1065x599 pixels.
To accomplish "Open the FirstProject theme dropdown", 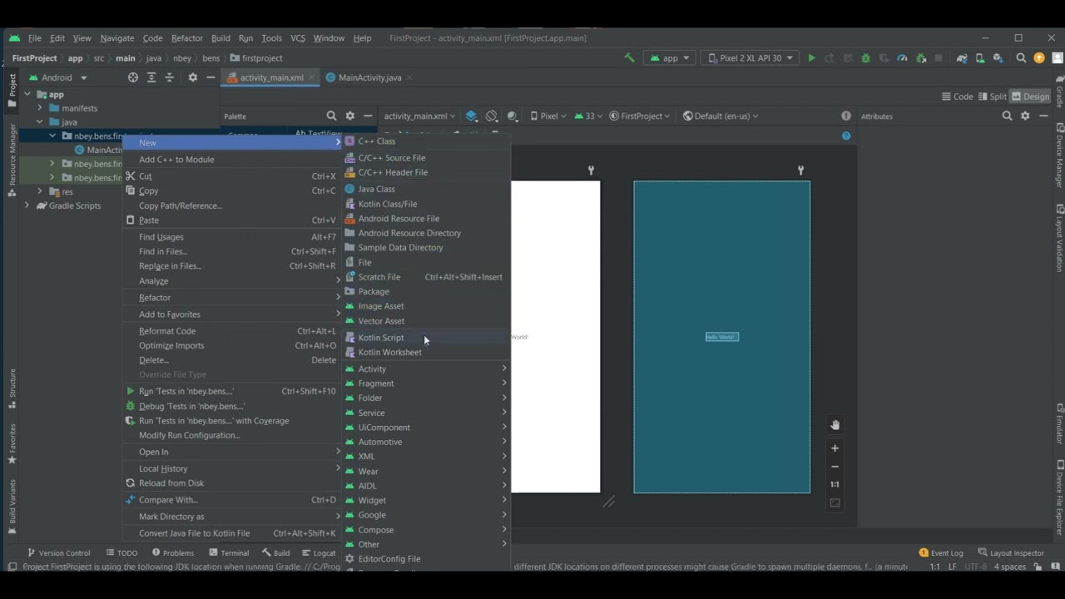I will (640, 116).
